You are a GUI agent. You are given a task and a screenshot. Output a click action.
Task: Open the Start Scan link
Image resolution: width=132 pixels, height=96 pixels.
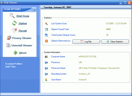23,16
